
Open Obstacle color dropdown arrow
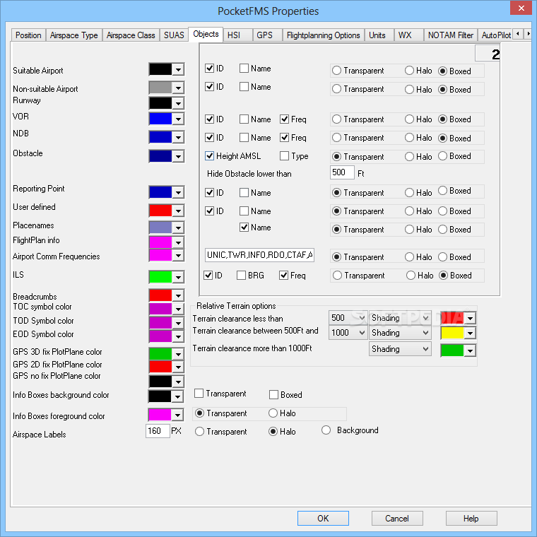pyautogui.click(x=178, y=156)
